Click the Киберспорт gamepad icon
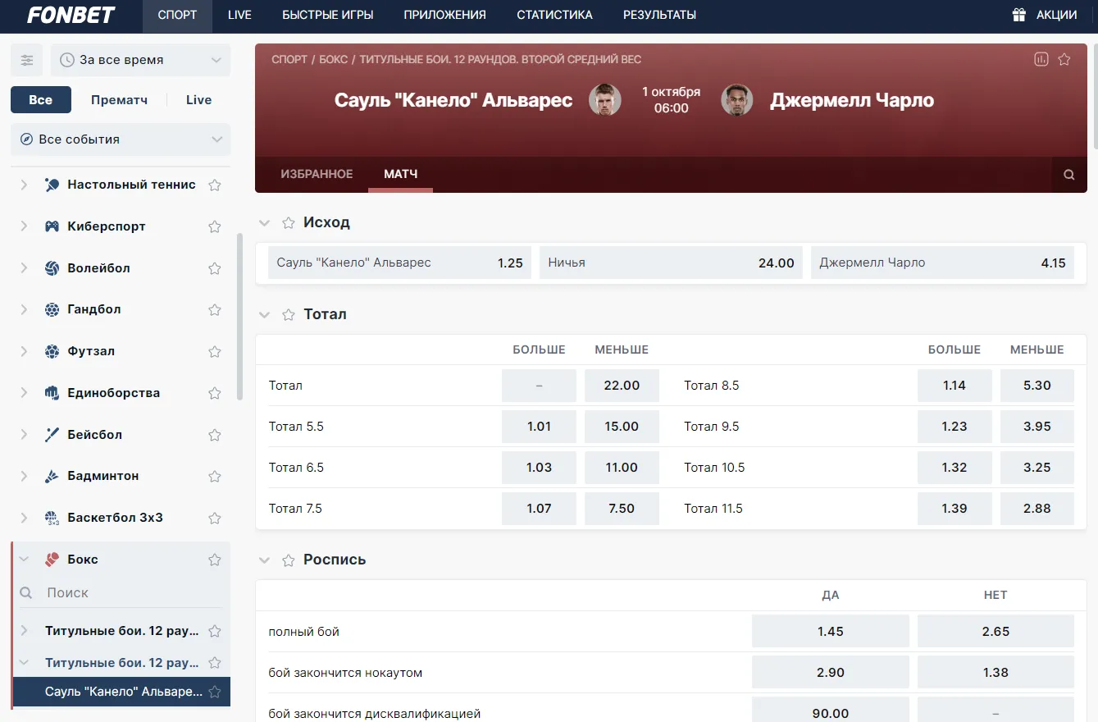Image resolution: width=1098 pixels, height=722 pixels. click(52, 226)
